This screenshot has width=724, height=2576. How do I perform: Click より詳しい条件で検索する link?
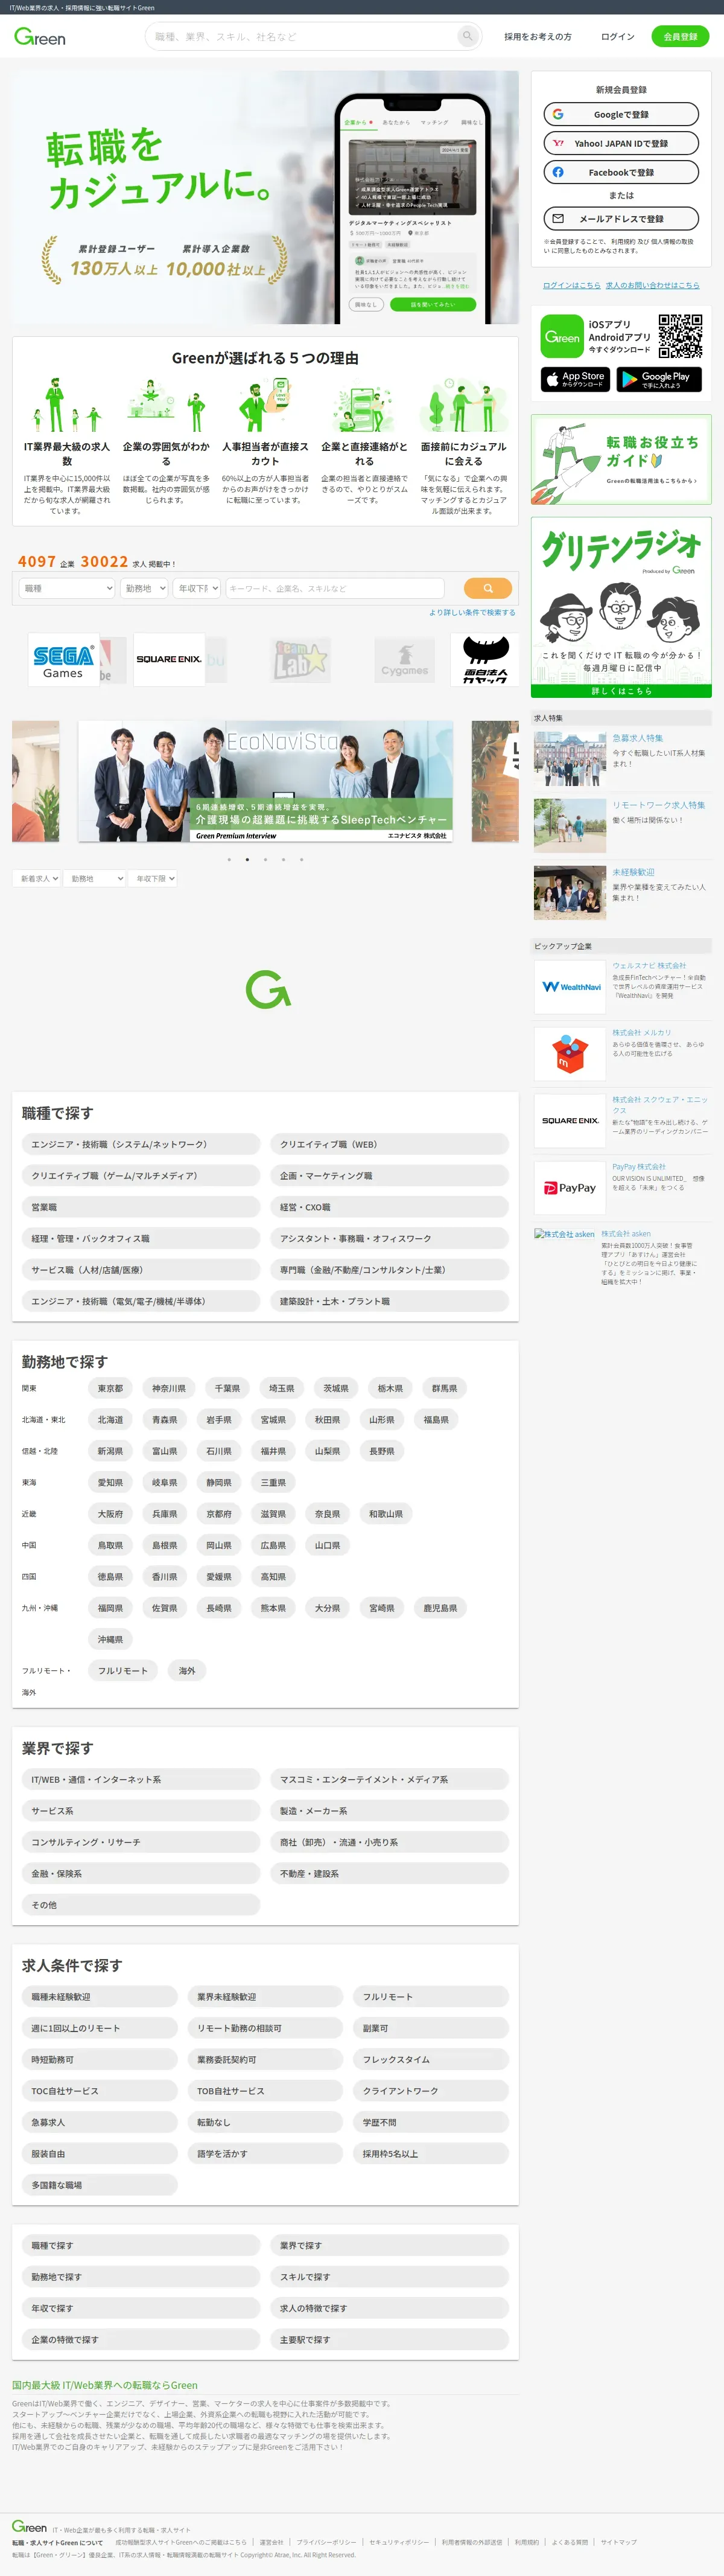(x=472, y=612)
